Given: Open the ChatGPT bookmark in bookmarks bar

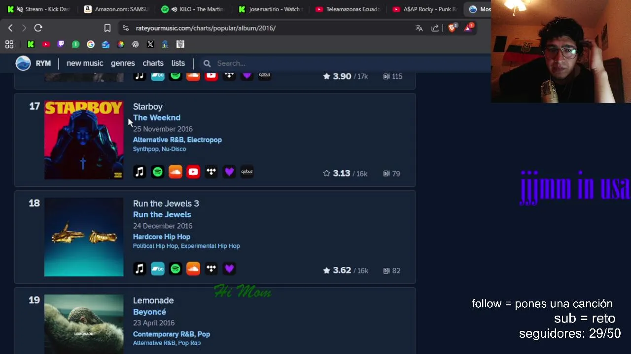Looking at the screenshot, I should pos(136,44).
